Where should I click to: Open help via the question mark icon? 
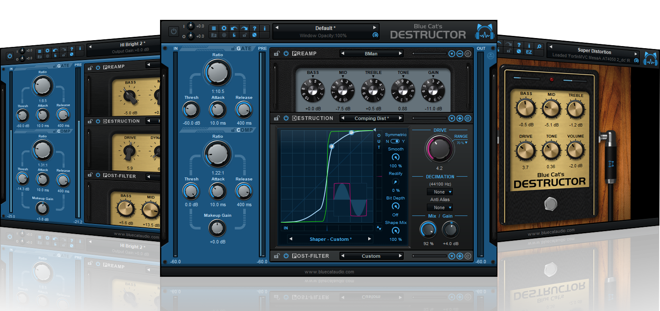255,28
